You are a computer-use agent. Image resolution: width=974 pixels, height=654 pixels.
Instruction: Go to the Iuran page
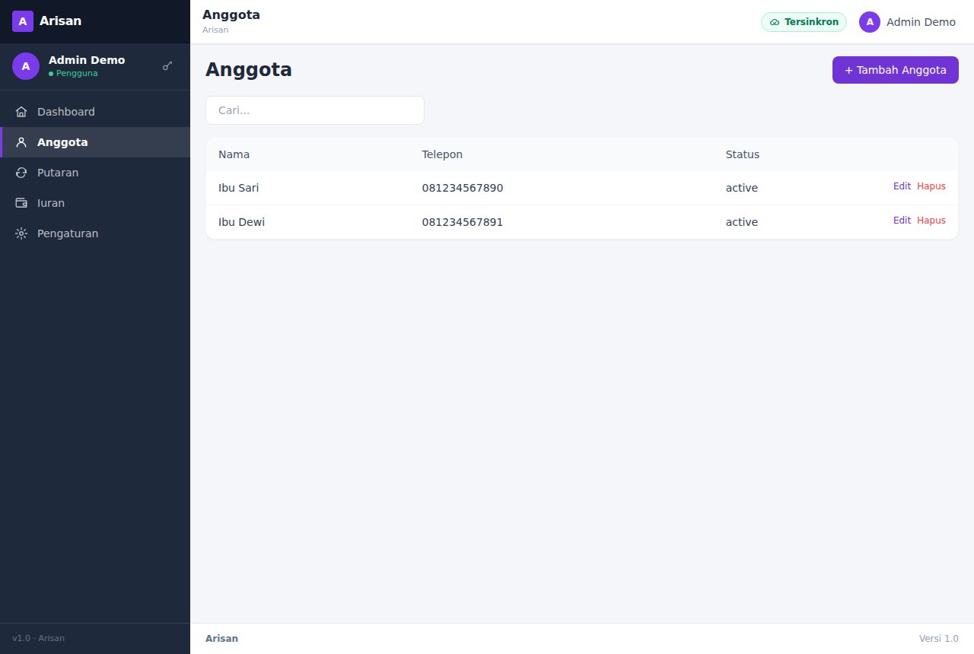[95, 203]
